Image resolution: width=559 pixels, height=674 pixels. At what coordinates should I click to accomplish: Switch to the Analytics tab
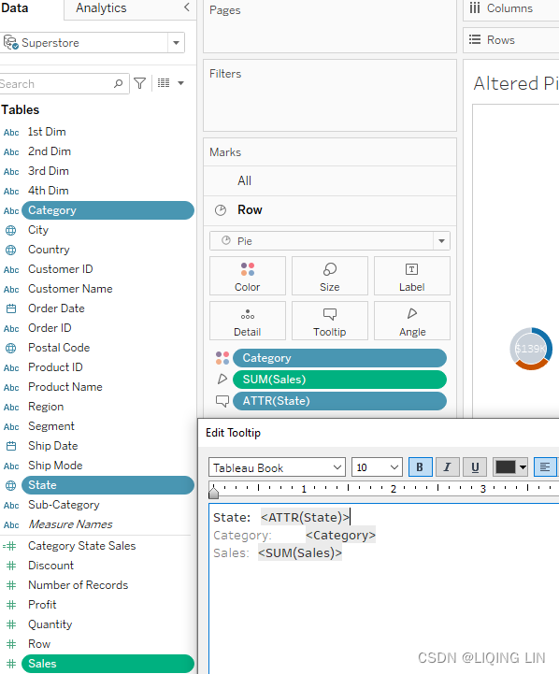tap(101, 7)
